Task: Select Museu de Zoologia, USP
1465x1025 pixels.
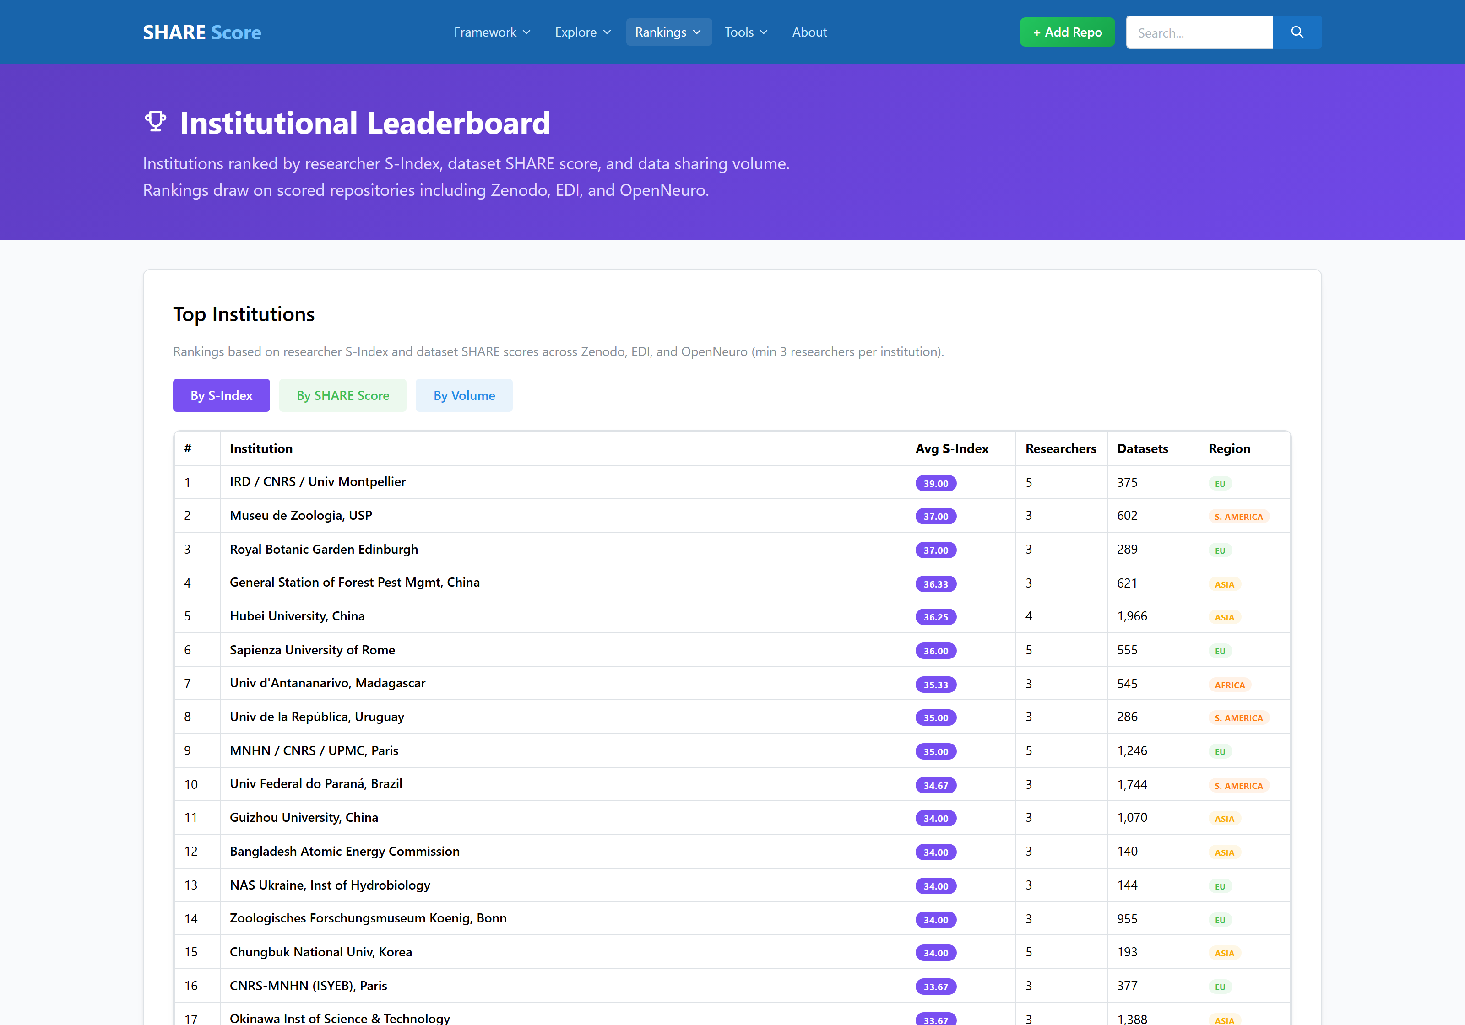Action: pyautogui.click(x=300, y=515)
